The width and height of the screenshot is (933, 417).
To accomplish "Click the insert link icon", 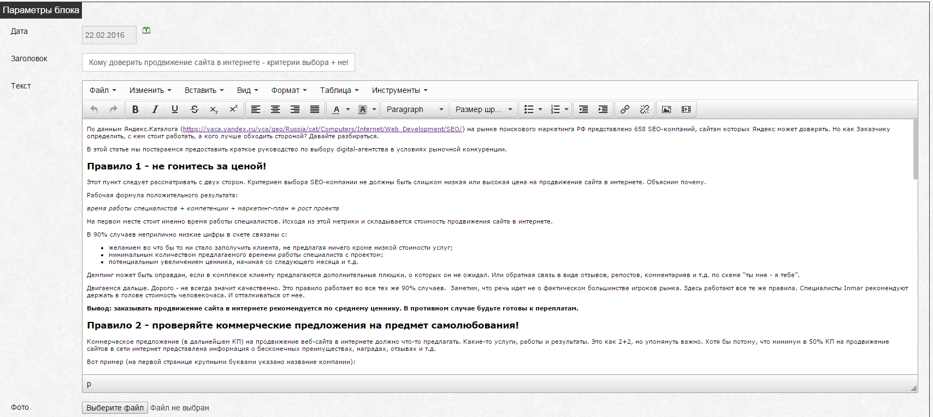I will coord(625,109).
